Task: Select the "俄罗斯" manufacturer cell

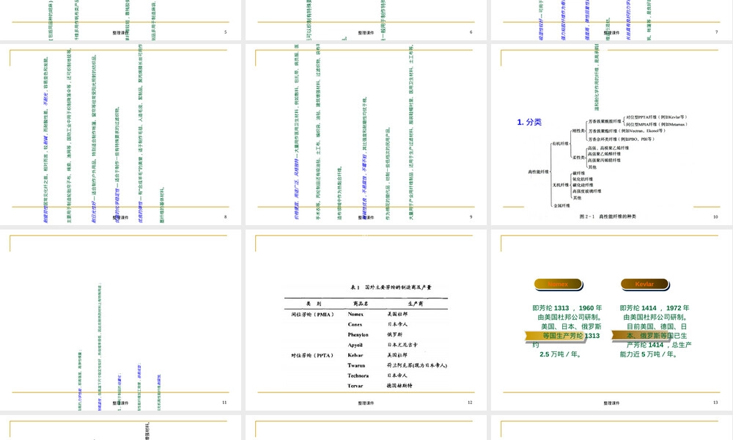Action: coord(395,335)
